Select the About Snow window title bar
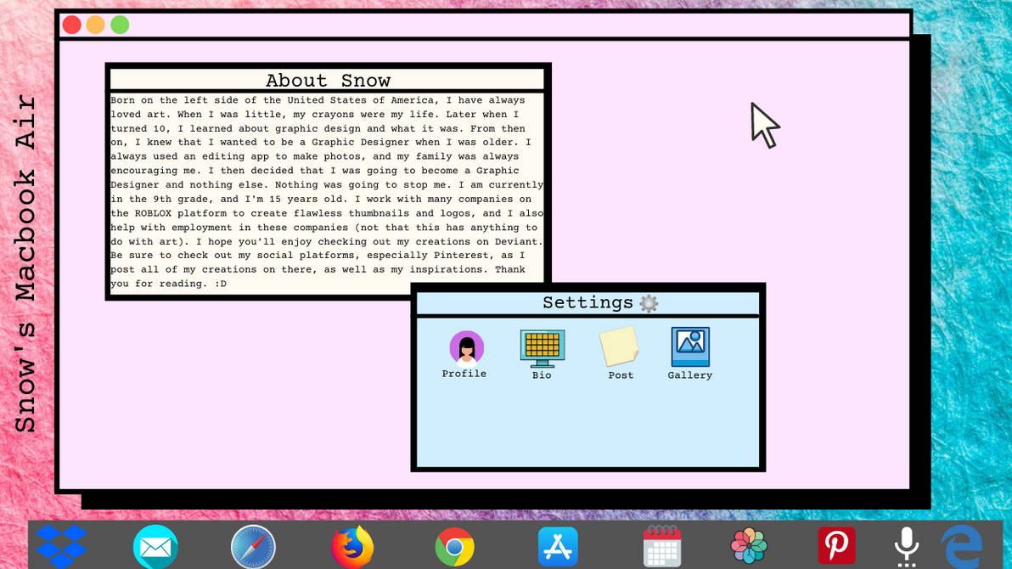1012x569 pixels. 328,80
